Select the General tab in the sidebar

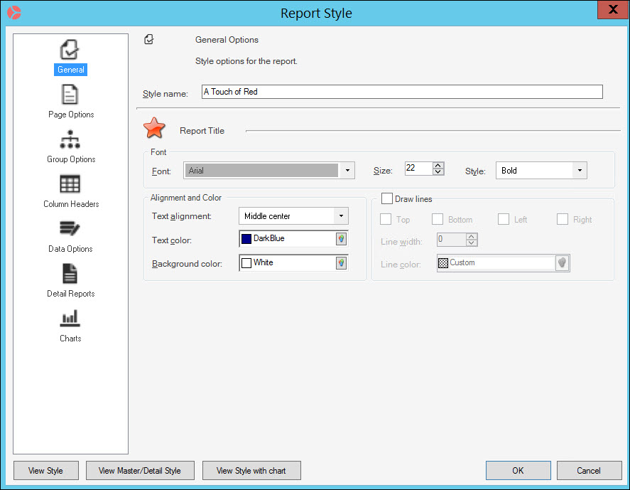(x=70, y=70)
